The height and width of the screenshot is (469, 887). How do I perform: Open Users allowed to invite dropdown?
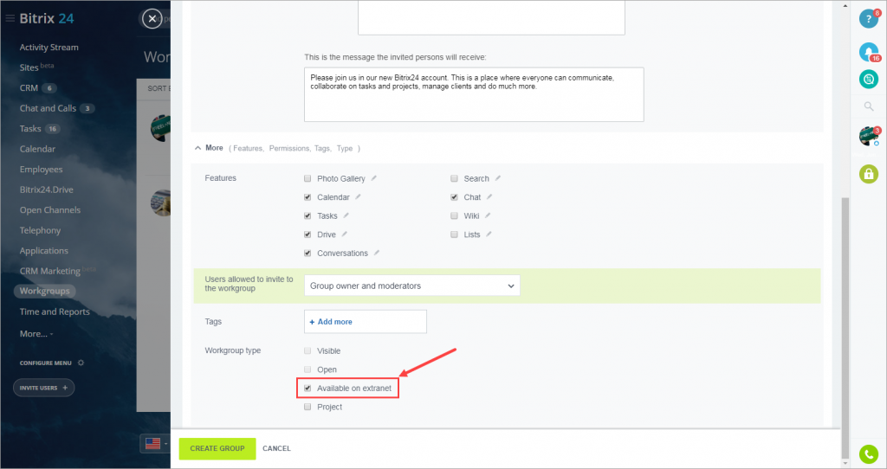tap(411, 286)
